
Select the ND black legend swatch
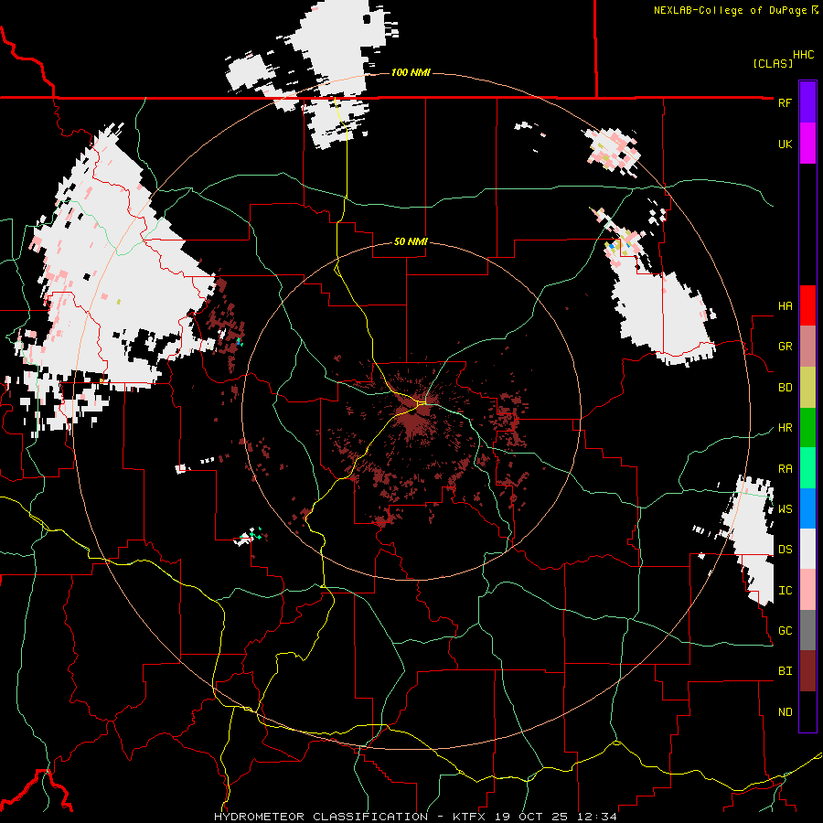(x=807, y=711)
